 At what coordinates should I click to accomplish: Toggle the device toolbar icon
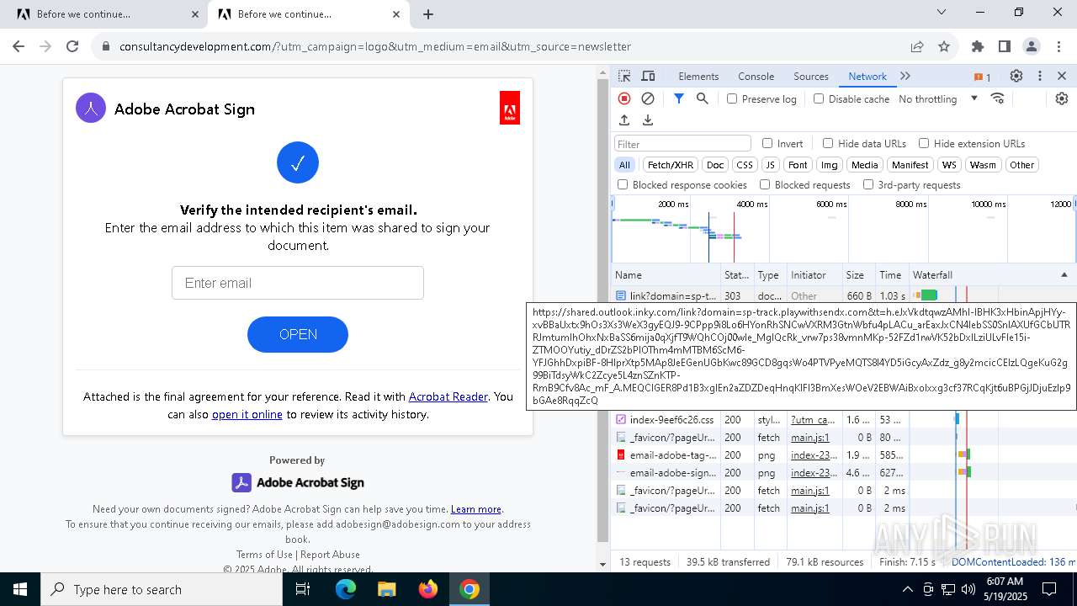pyautogui.click(x=648, y=76)
